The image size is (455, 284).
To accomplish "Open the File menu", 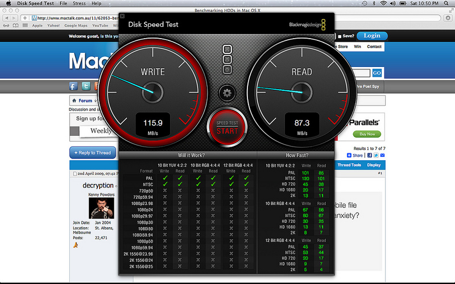I will (x=63, y=3).
